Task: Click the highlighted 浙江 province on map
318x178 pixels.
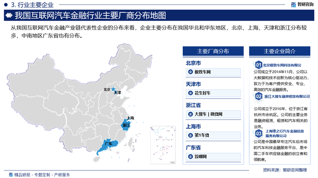Action: pos(126,126)
